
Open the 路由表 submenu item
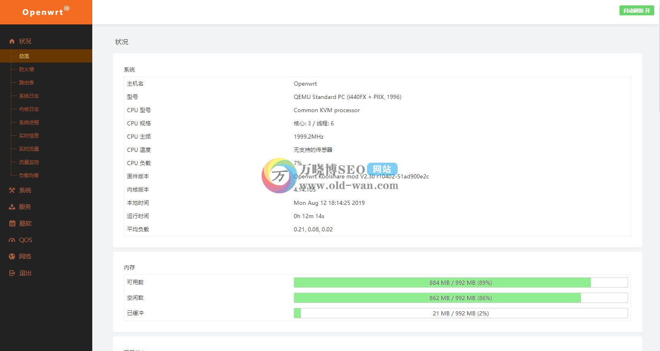[x=26, y=82]
